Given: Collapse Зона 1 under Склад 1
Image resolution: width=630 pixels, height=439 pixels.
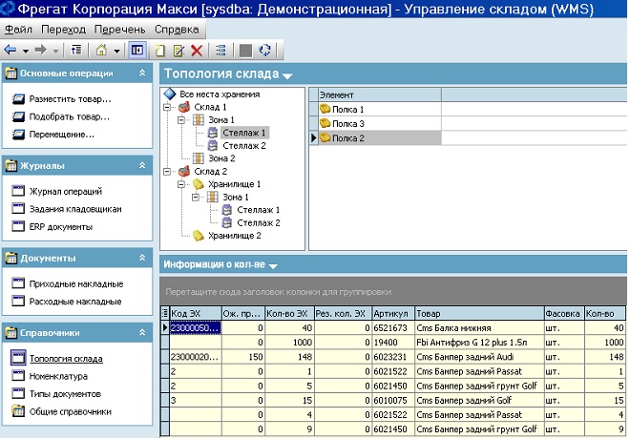Looking at the screenshot, I should click(181, 120).
